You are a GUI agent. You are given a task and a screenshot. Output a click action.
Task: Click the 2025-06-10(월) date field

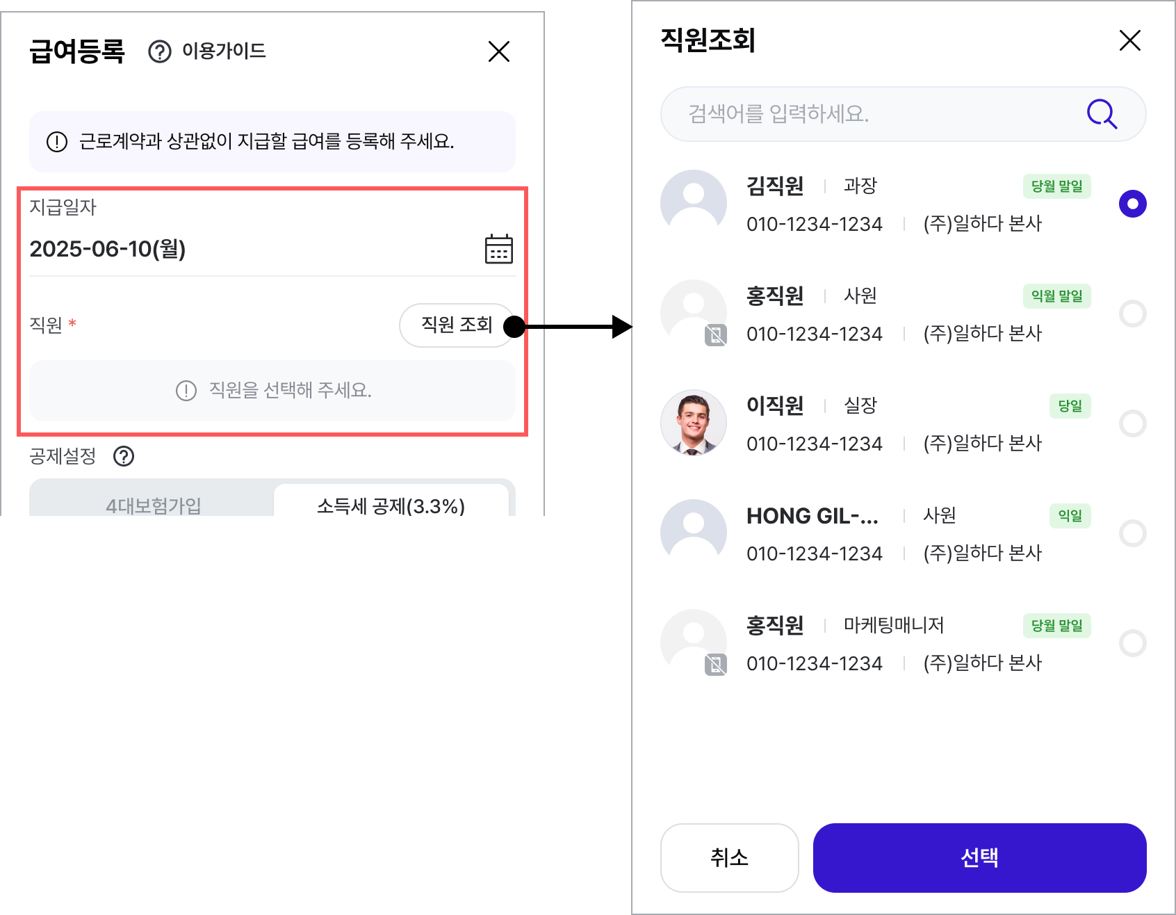(272, 249)
